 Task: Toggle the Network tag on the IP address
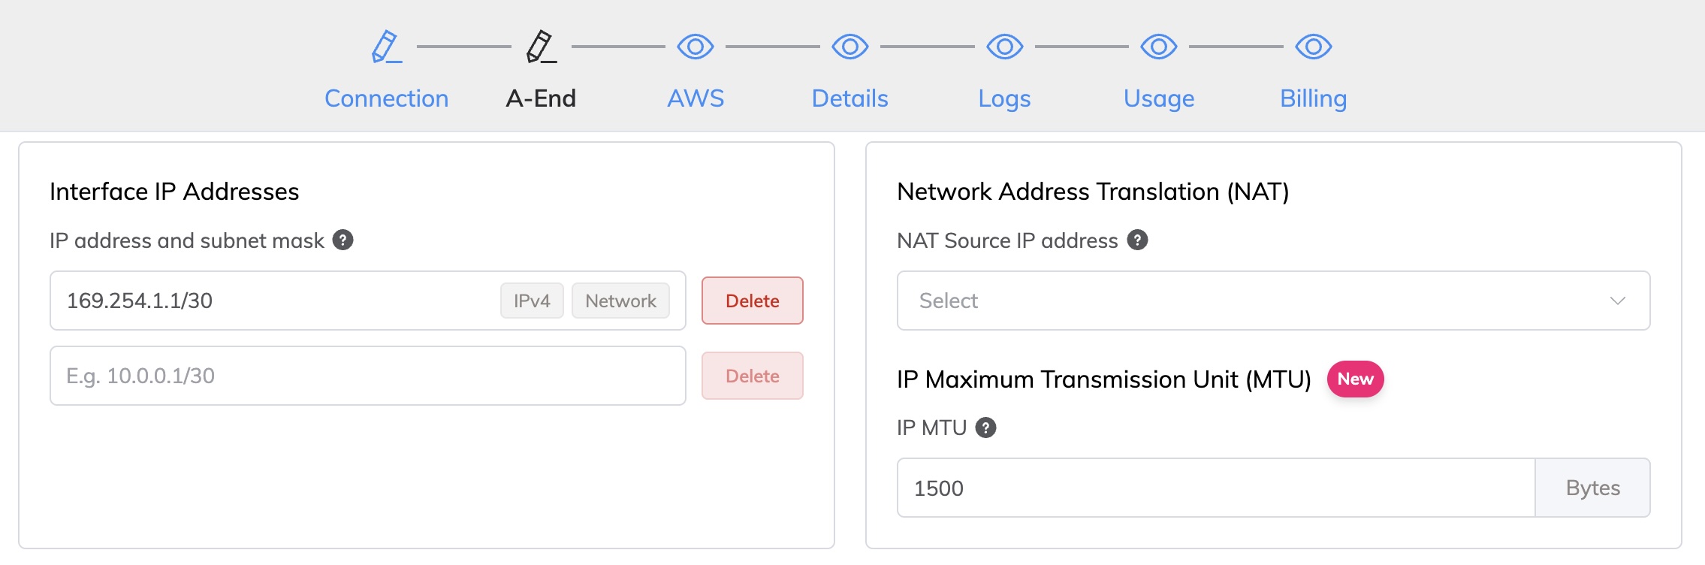pyautogui.click(x=621, y=300)
